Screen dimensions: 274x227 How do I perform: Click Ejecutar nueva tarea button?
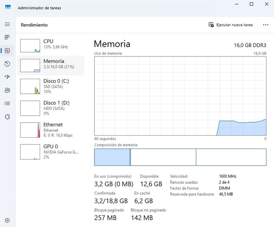click(x=231, y=25)
